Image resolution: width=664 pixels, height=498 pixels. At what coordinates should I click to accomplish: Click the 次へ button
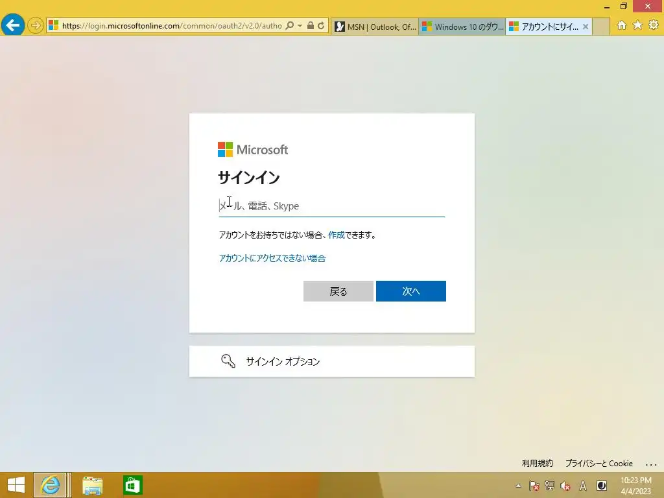(410, 291)
